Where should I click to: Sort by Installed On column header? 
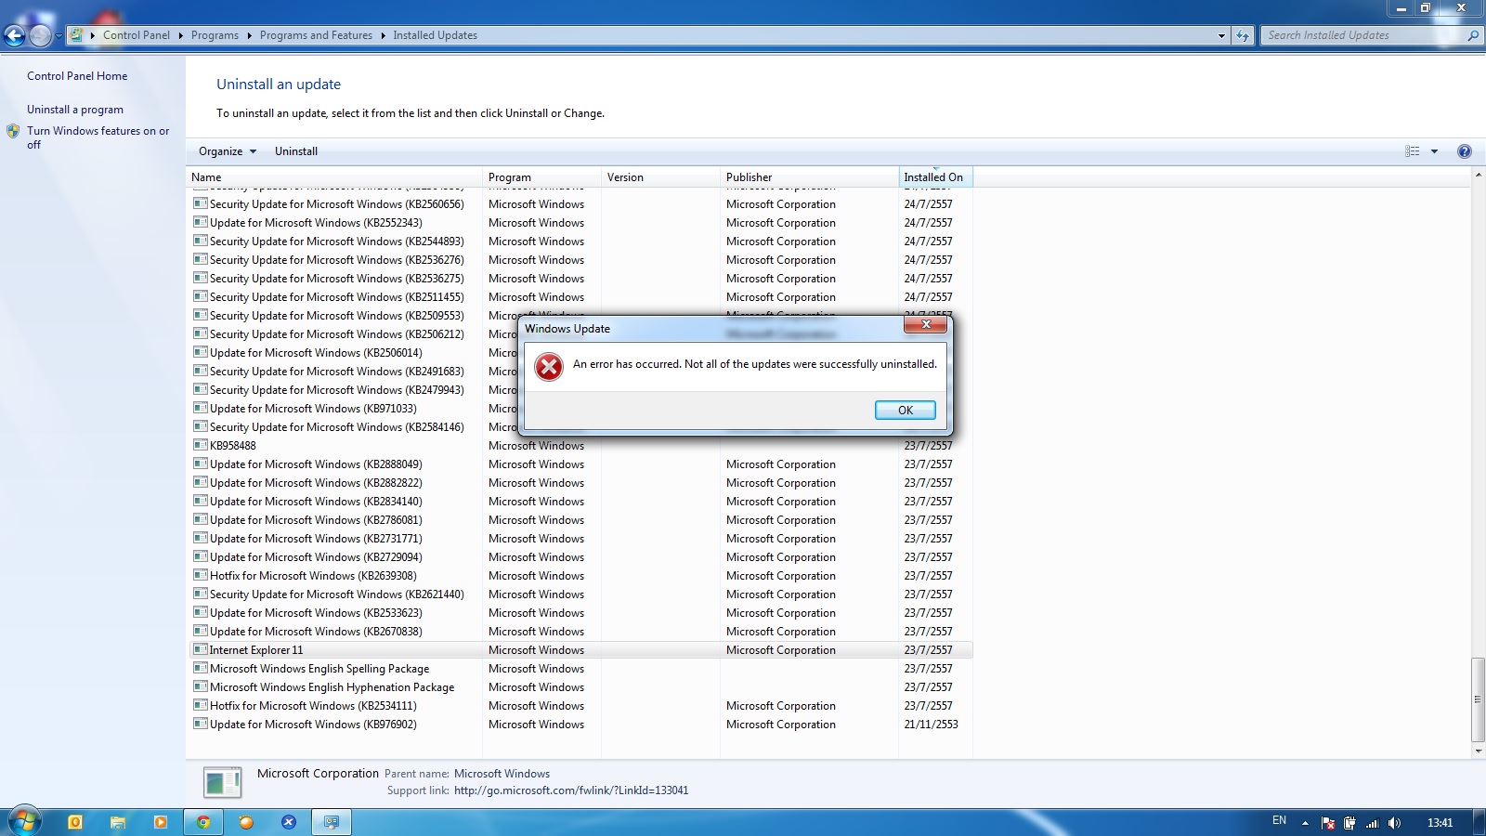[935, 177]
